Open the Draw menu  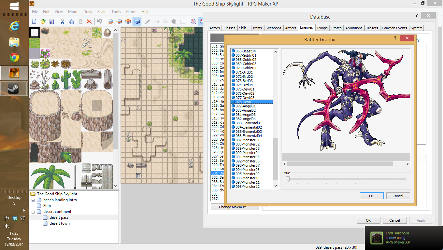pyautogui.click(x=88, y=11)
